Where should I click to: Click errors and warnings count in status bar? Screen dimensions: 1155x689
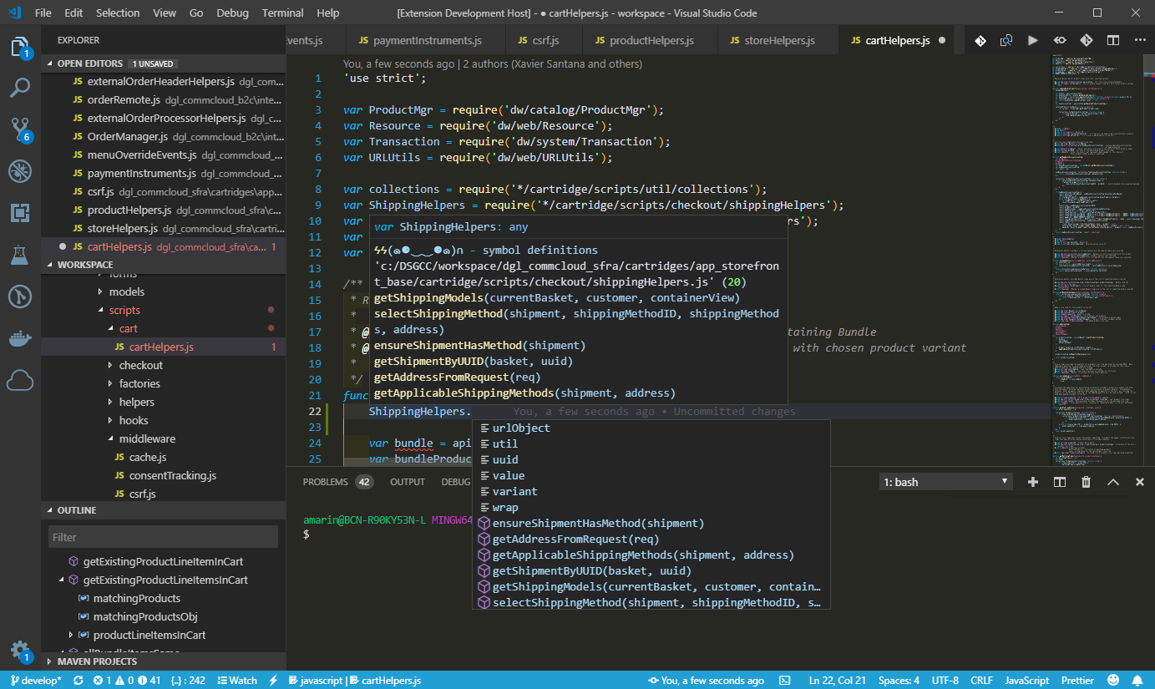(x=127, y=681)
